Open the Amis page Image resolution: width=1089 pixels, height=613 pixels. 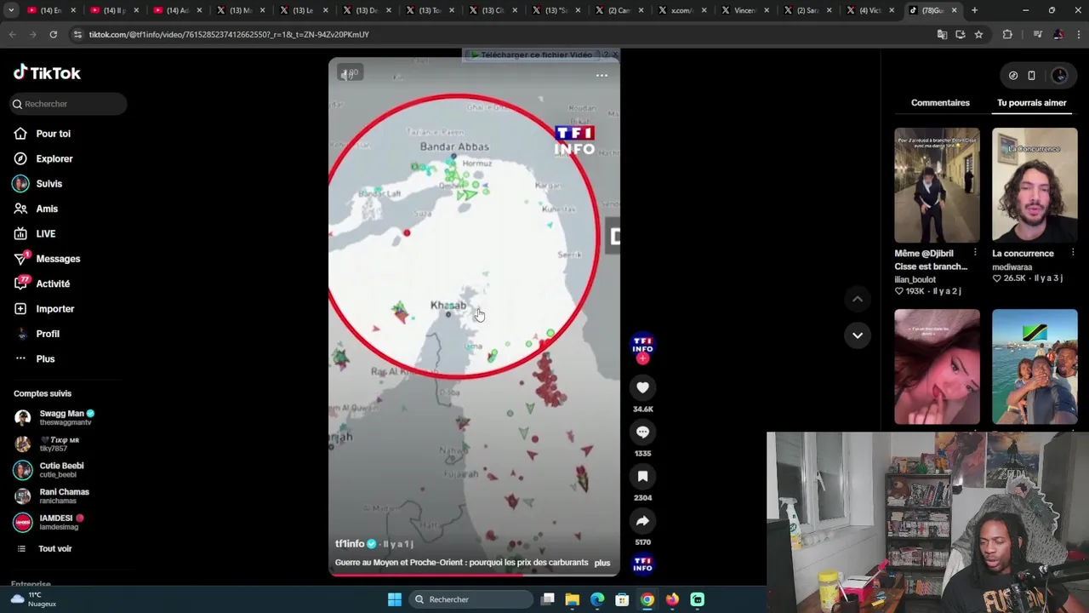(47, 209)
